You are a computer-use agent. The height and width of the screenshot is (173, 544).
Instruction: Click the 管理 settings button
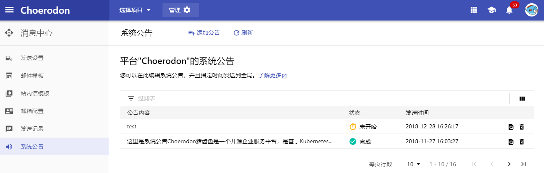[x=181, y=10]
